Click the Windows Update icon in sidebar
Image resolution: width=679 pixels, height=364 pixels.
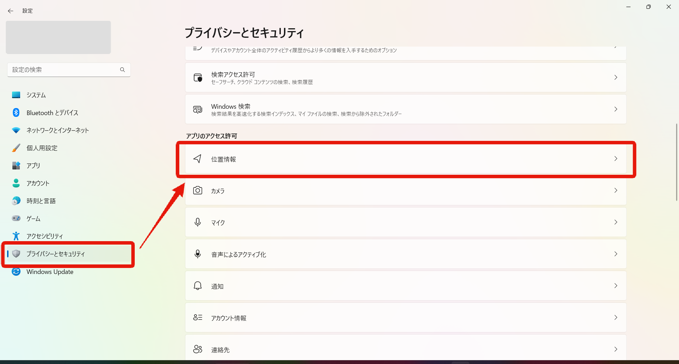(16, 271)
